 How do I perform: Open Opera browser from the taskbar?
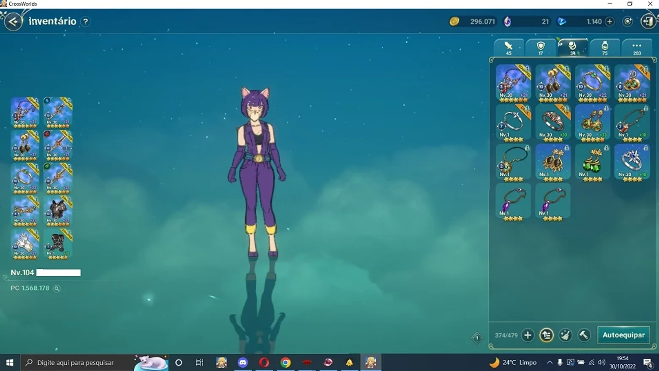coord(264,363)
